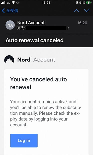Go to previous message with up arrow
The image size is (93, 155).
pyautogui.click(x=76, y=11)
